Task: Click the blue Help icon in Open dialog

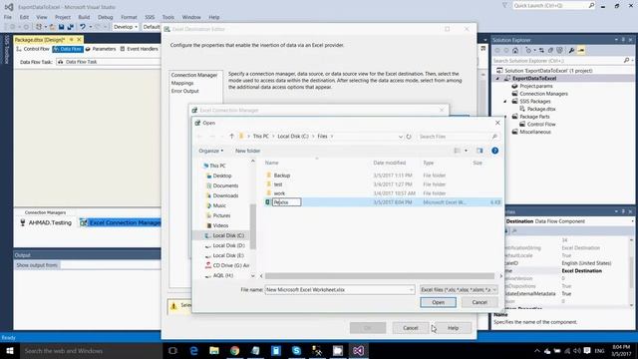Action: pos(494,151)
